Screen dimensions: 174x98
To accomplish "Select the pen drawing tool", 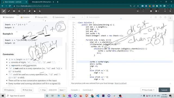I will coord(4,11).
